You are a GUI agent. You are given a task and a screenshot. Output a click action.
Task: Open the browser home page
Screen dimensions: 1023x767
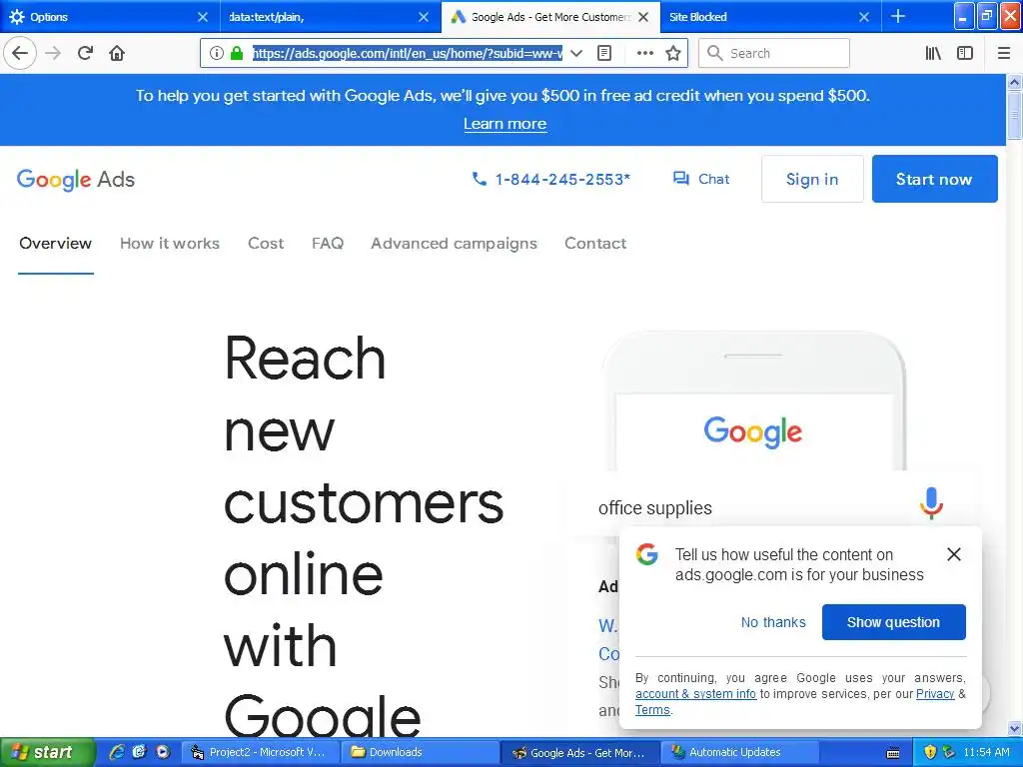117,53
